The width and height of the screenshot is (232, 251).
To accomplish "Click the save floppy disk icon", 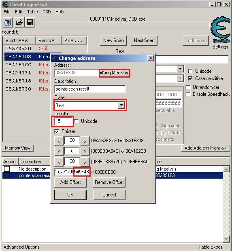I will (30, 22).
